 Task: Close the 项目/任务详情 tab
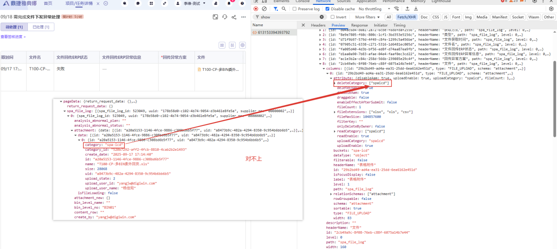(98, 3)
